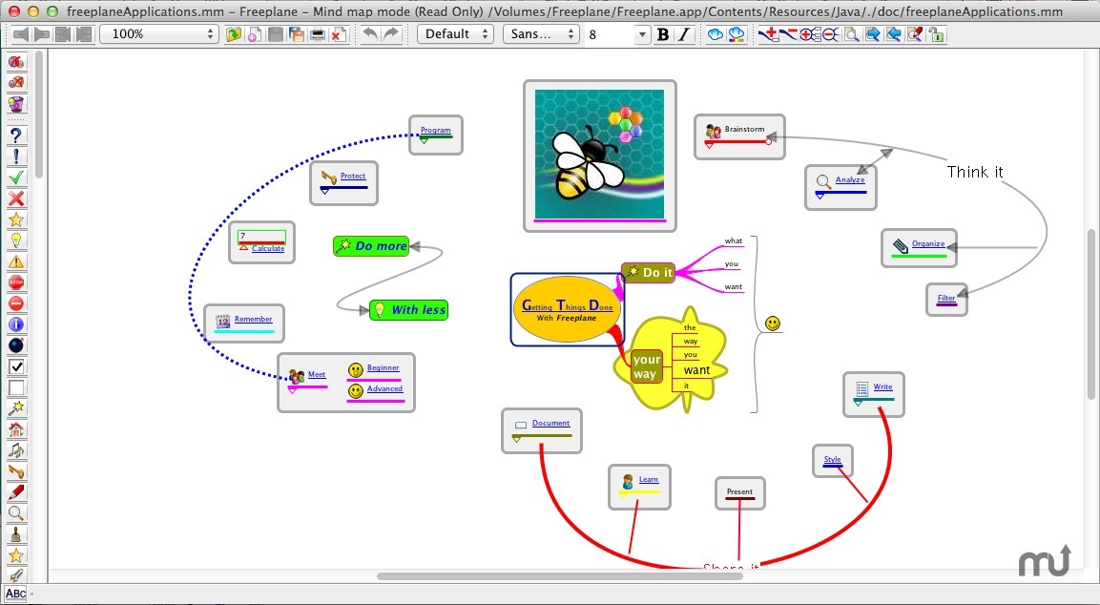The image size is (1100, 605).
Task: Click the Organize node link
Action: pos(927,244)
